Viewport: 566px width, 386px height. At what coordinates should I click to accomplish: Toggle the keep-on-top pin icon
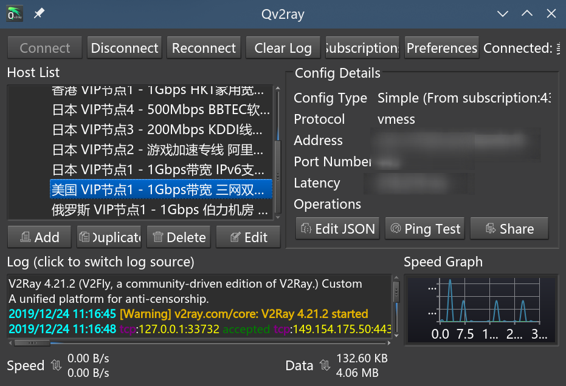38,12
